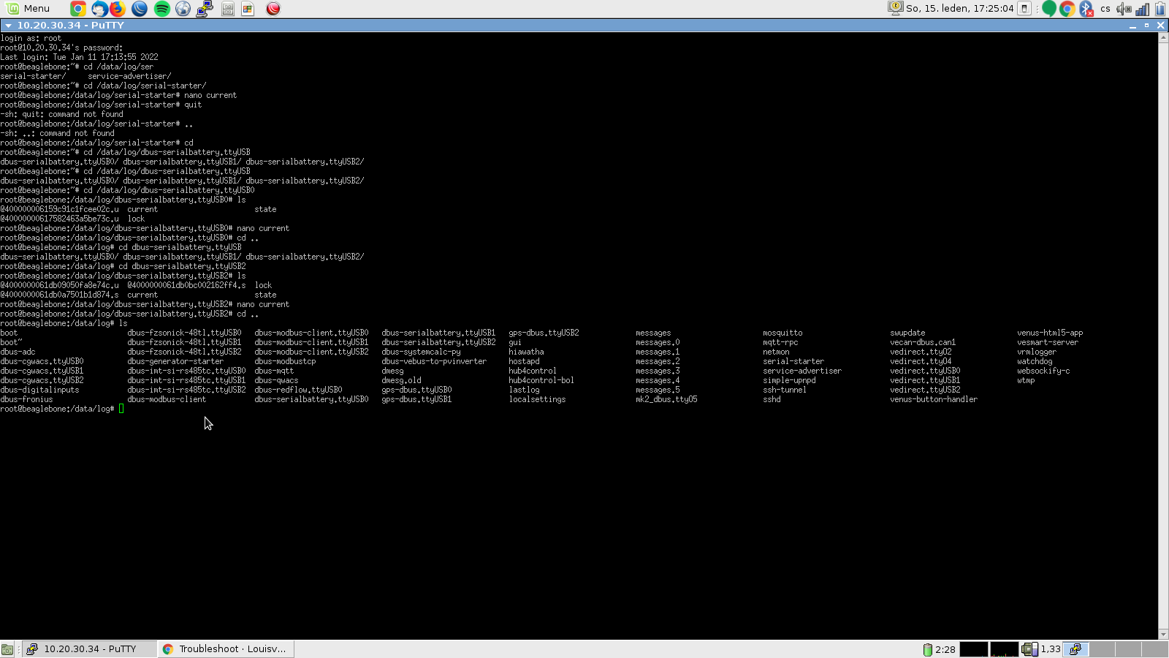Viewport: 1169px width, 658px height.
Task: Click the 1,33 load average value
Action: 1051,649
